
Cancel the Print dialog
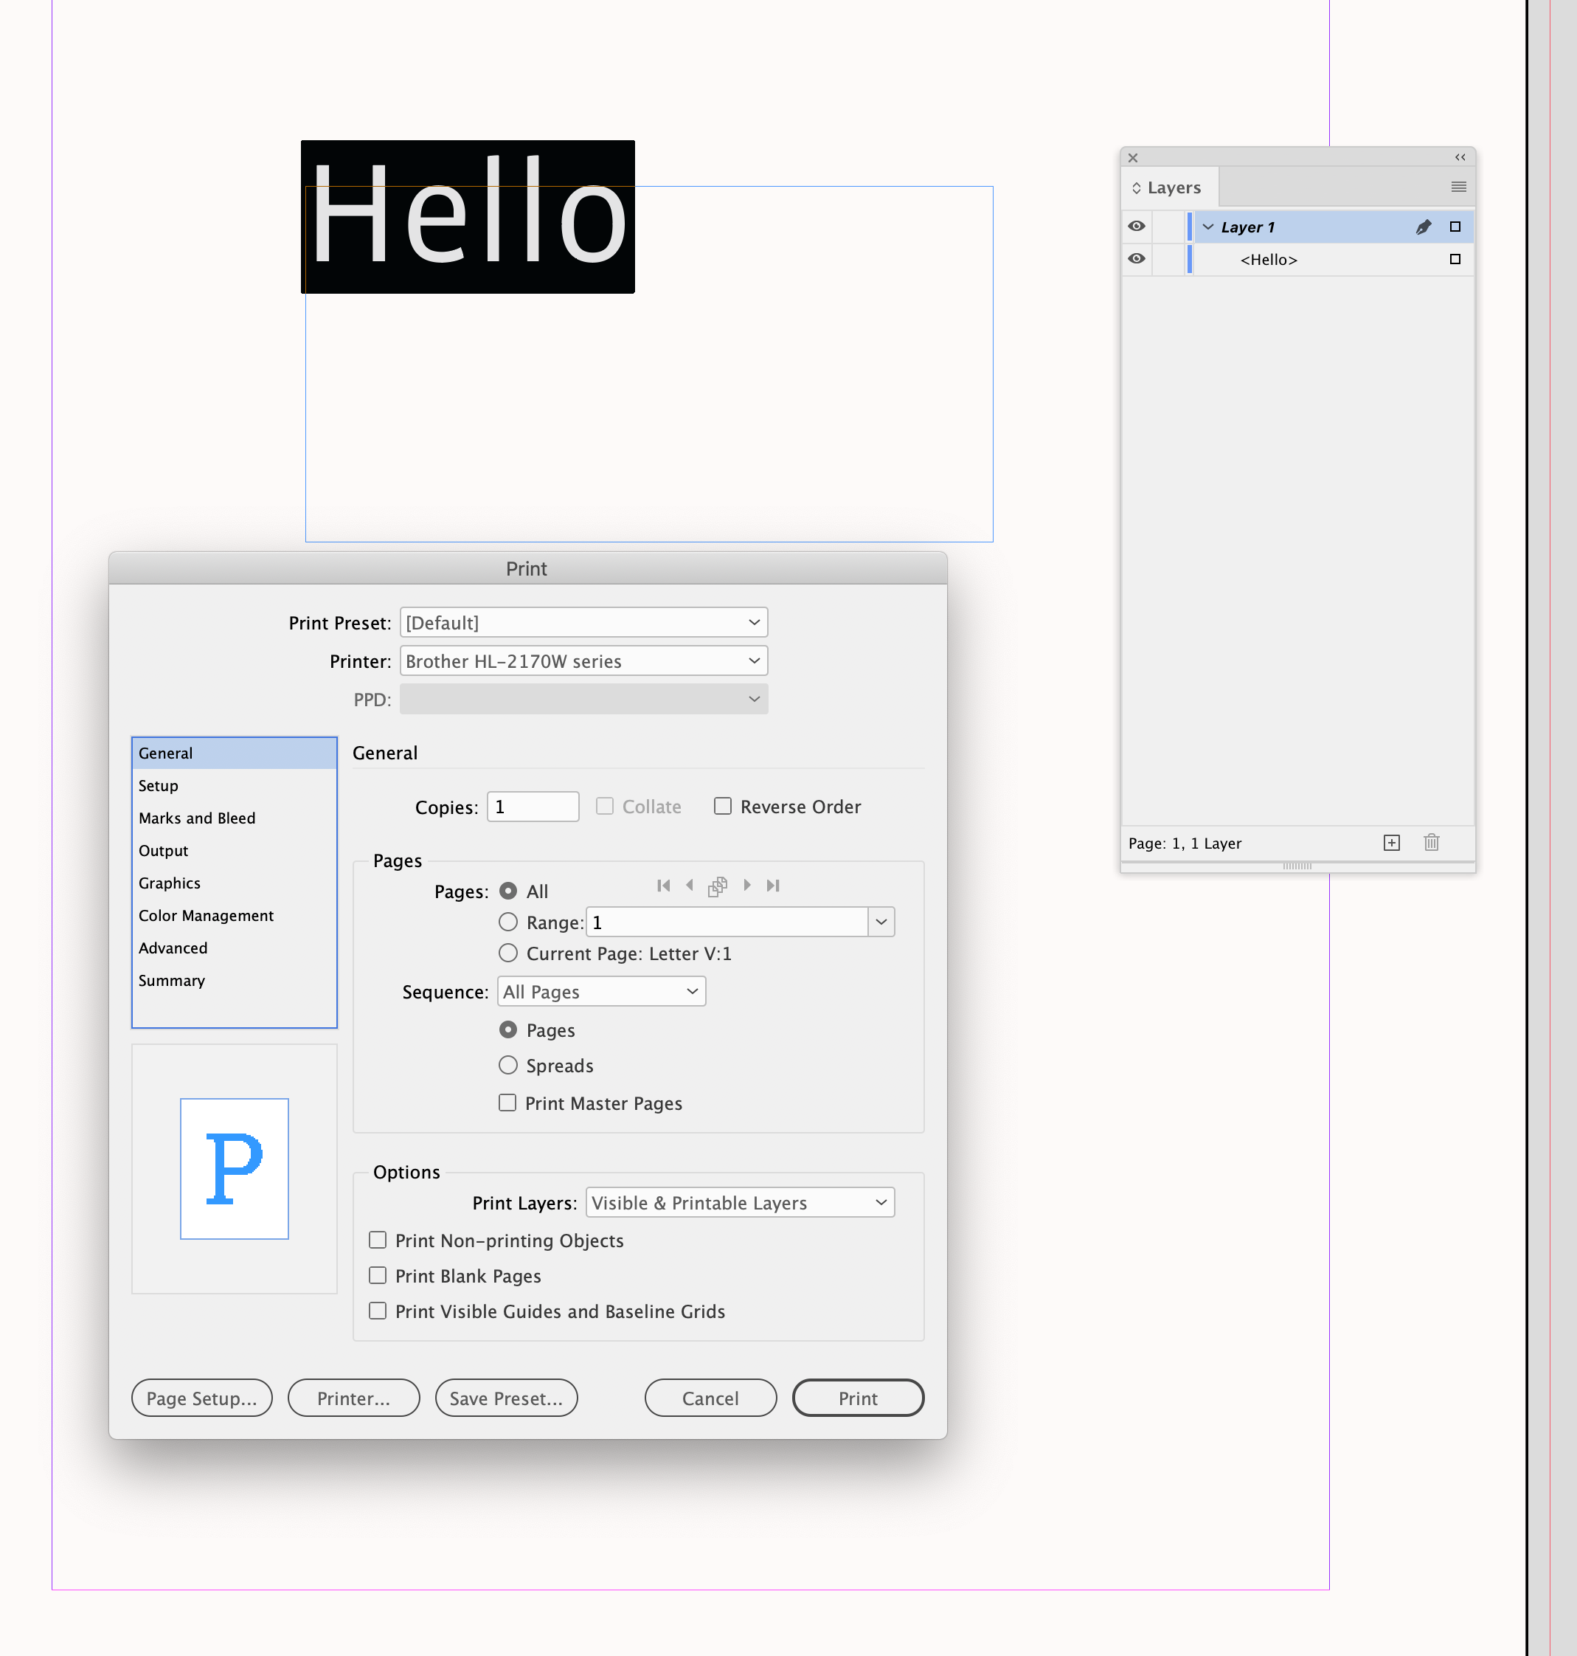(x=710, y=1398)
